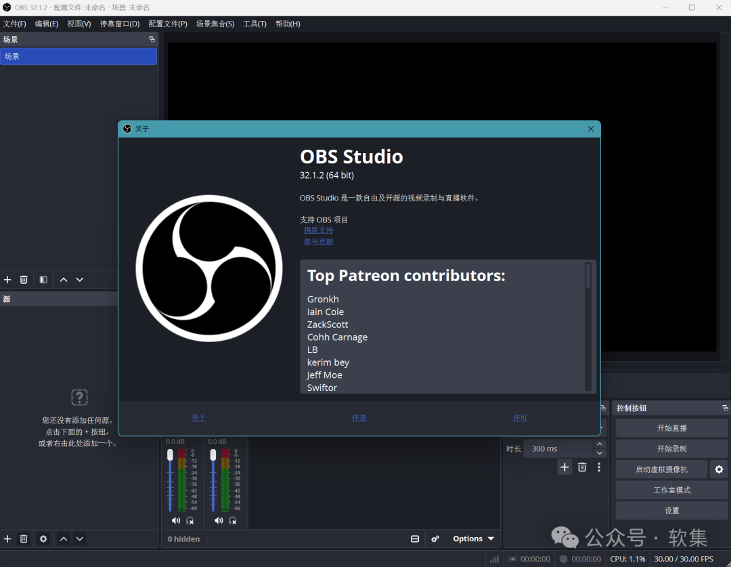
Task: Open the 文件(F) menu
Action: 14,24
